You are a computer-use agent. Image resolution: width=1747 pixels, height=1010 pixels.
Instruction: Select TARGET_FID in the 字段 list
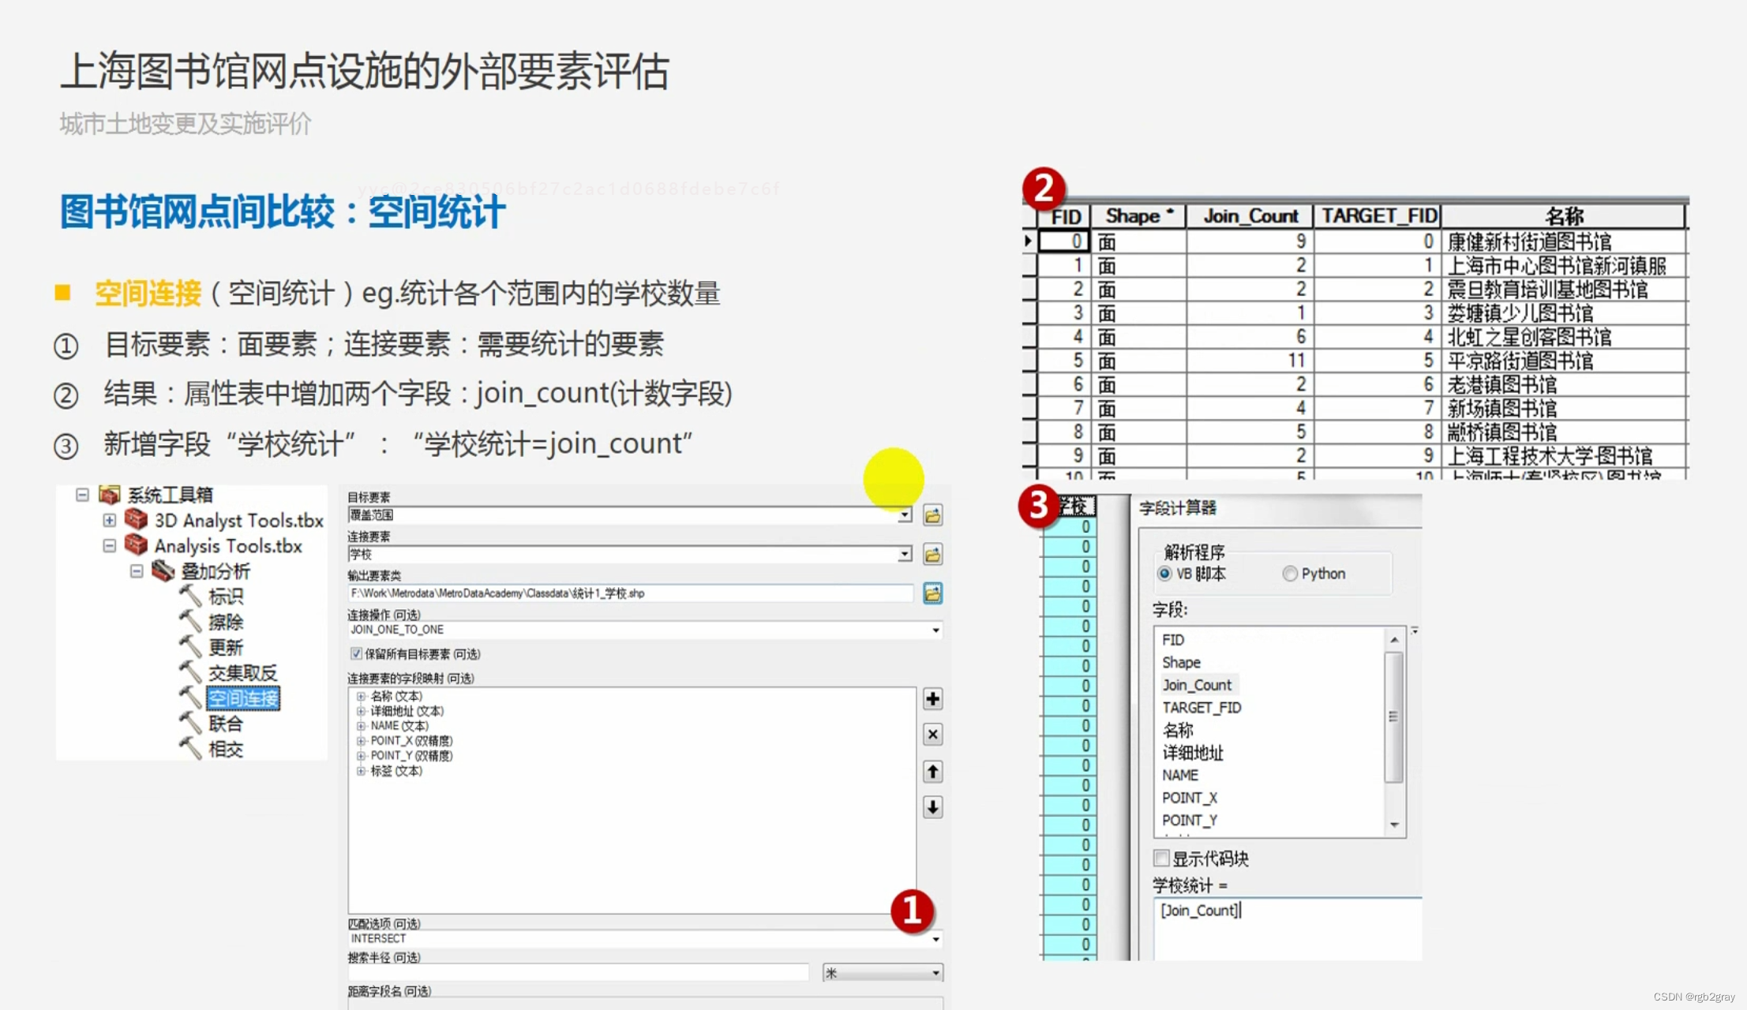click(1202, 708)
